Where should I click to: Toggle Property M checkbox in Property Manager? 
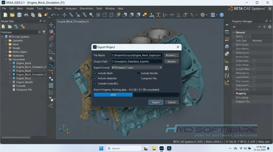coord(254,89)
